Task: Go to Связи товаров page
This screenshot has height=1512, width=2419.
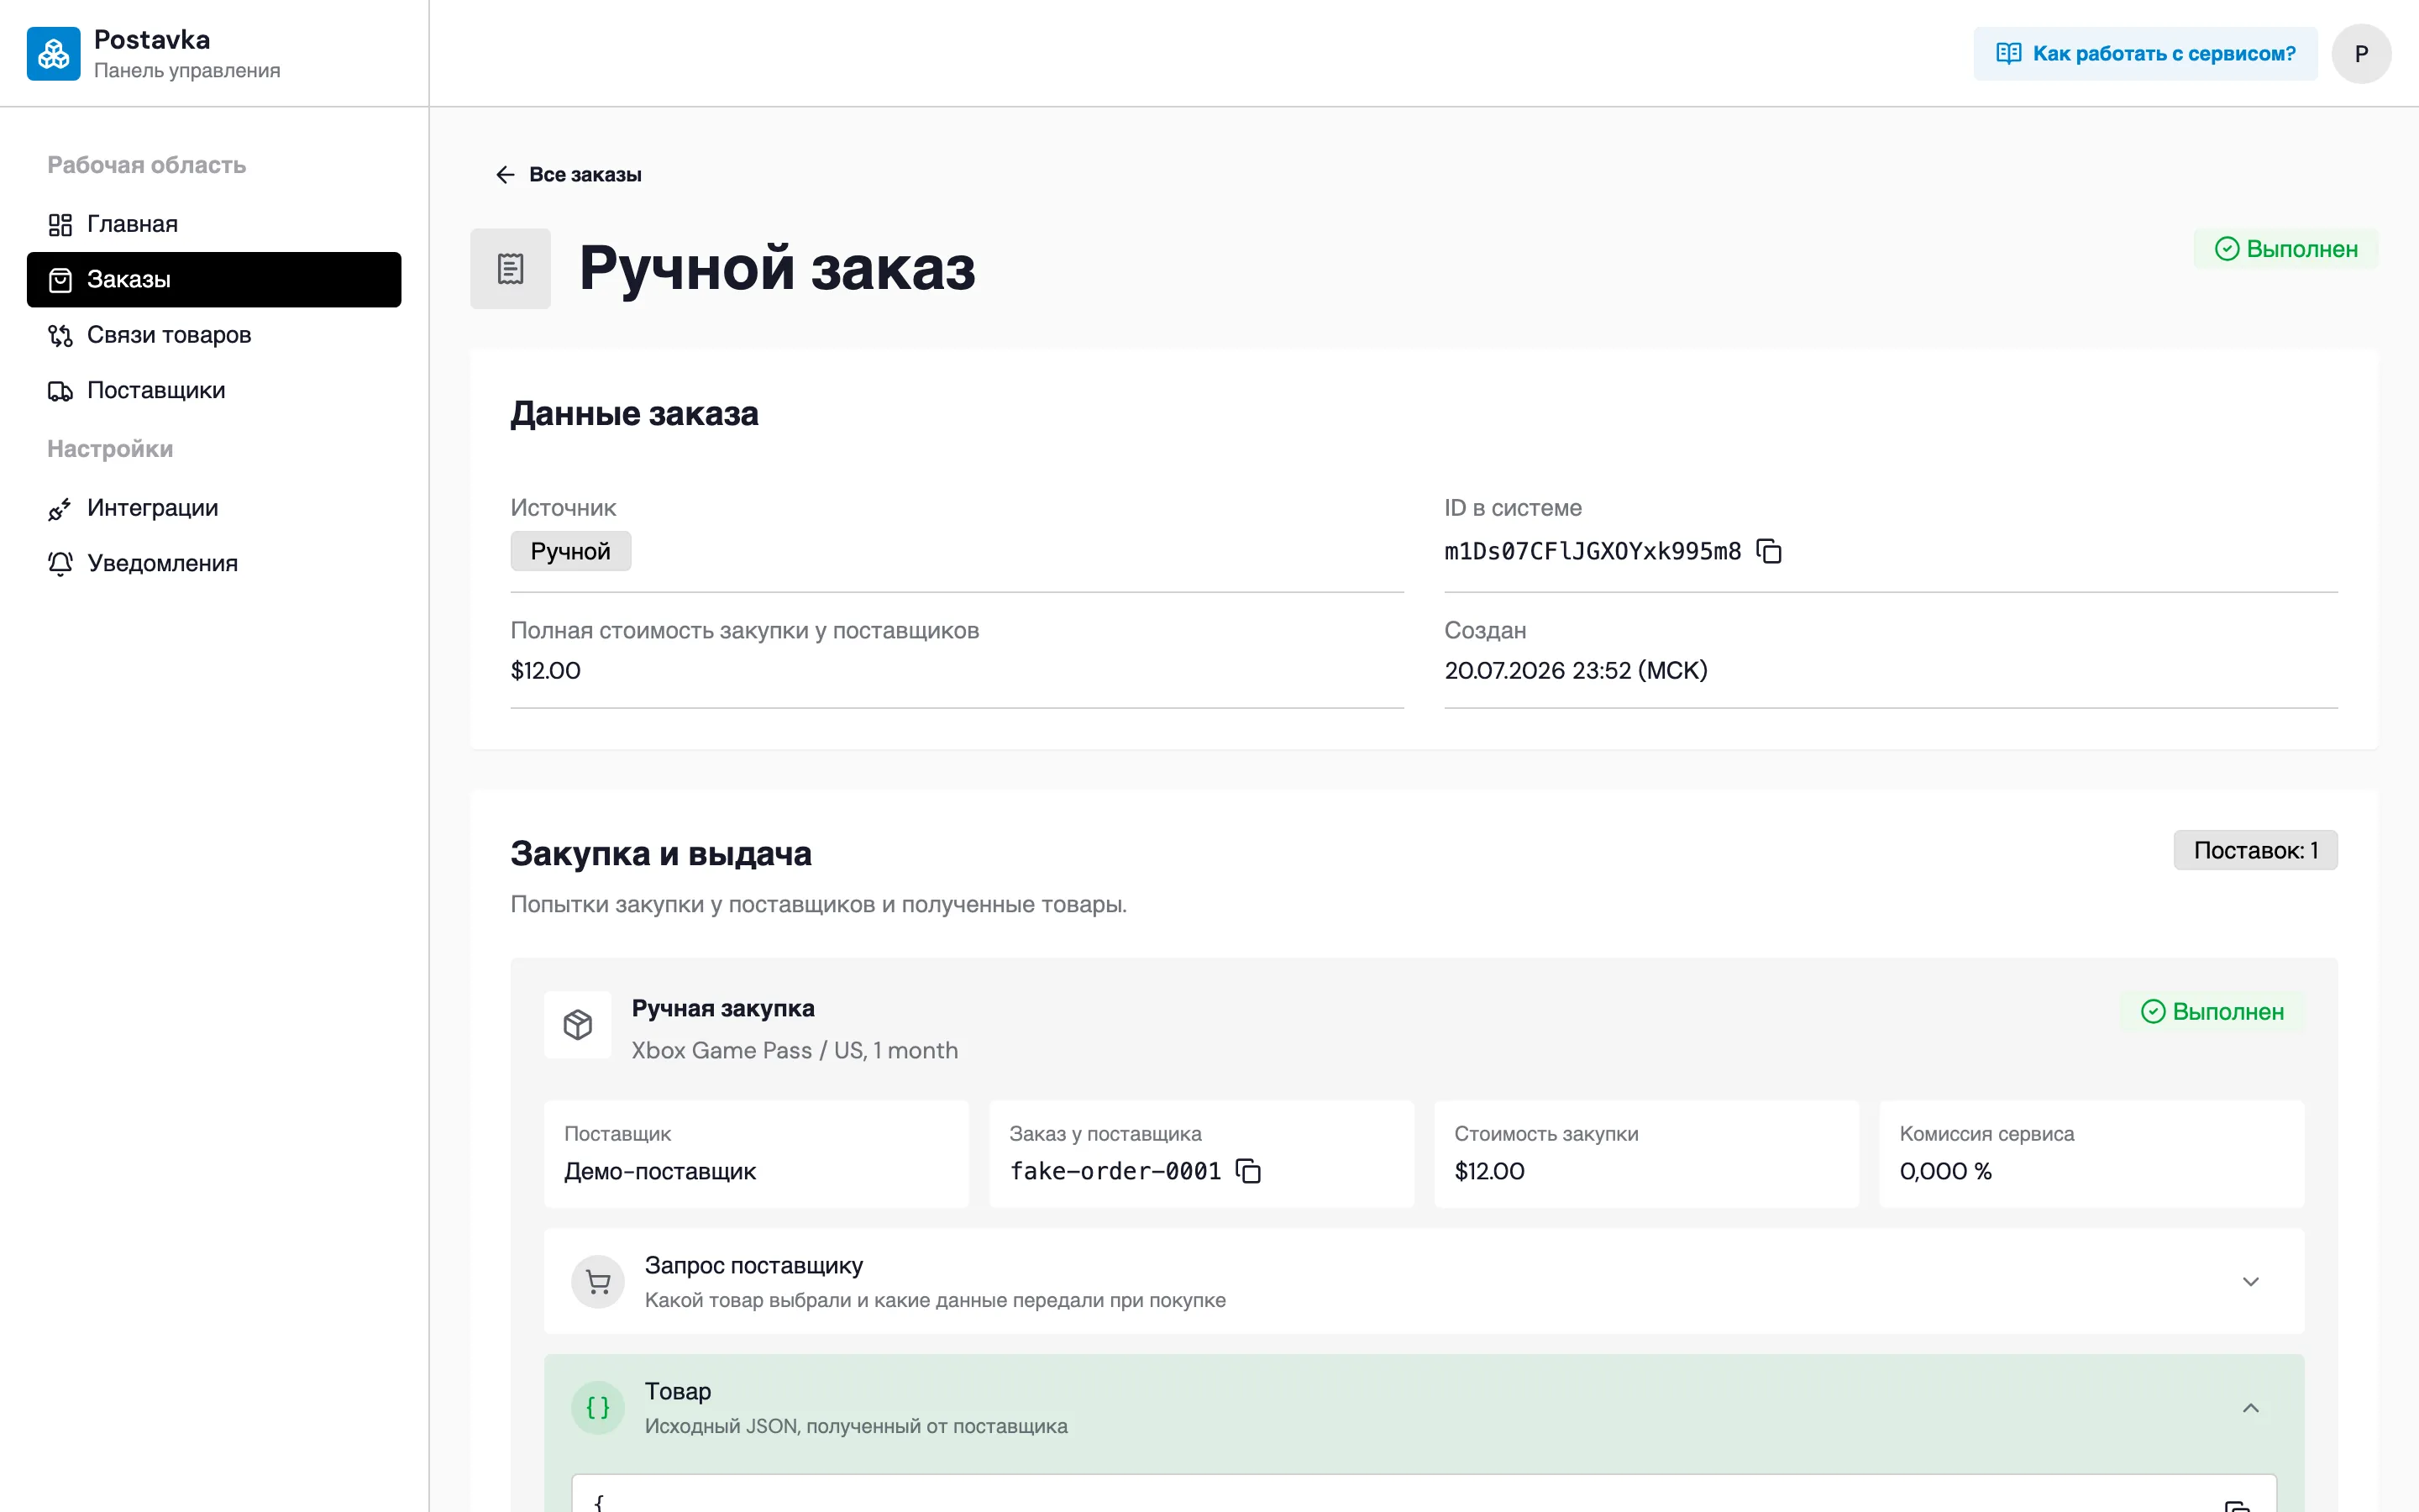Action: click(214, 335)
